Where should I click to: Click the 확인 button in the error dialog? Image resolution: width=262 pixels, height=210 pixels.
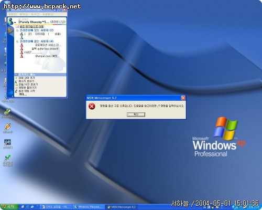click(x=136, y=114)
